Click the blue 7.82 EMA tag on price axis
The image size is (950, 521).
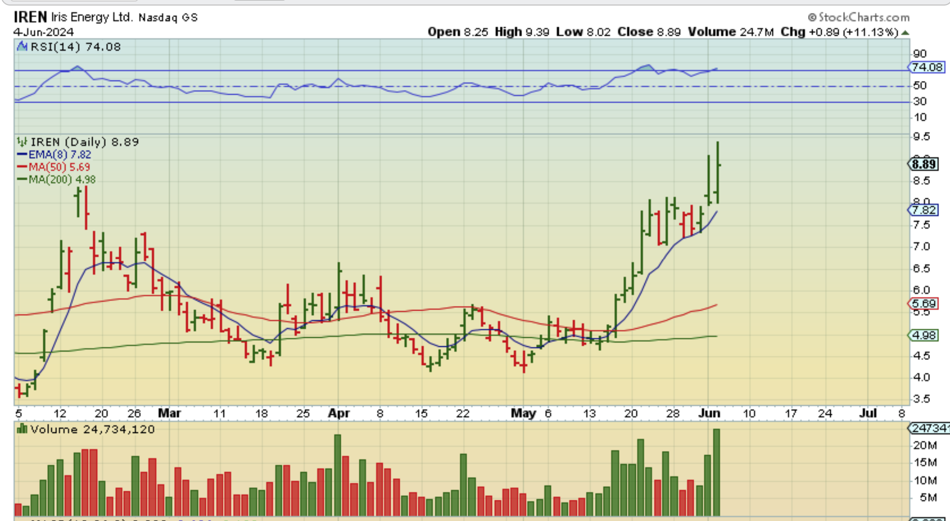924,210
